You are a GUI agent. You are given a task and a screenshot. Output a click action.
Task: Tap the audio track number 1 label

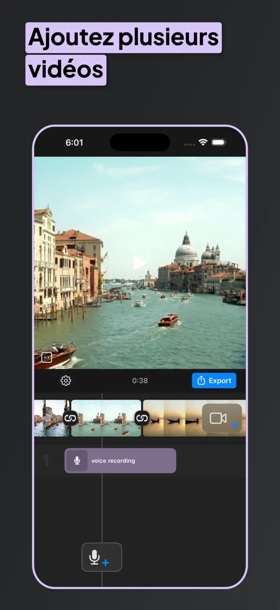pyautogui.click(x=46, y=461)
